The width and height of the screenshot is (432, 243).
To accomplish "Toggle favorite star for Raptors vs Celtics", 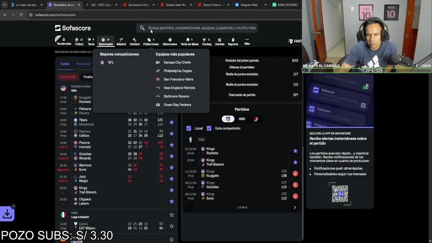I will 171,134.
